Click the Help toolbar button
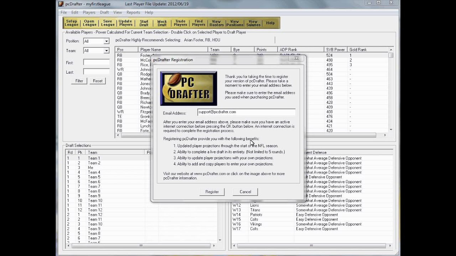The width and height of the screenshot is (456, 256). tap(270, 23)
